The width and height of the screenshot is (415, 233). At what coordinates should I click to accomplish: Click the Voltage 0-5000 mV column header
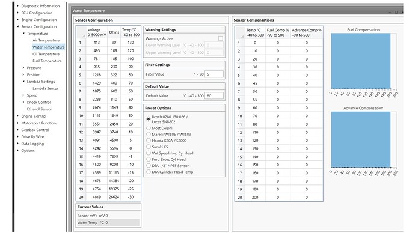pyautogui.click(x=97, y=32)
